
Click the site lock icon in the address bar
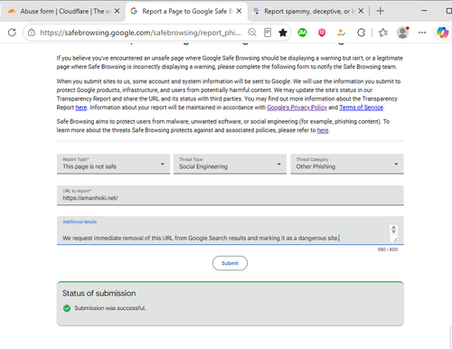pos(32,33)
